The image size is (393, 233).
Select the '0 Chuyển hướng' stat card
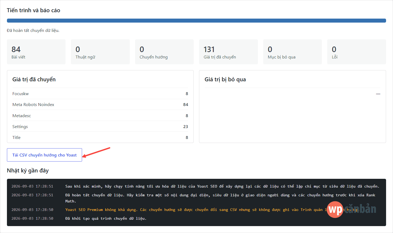coord(164,52)
